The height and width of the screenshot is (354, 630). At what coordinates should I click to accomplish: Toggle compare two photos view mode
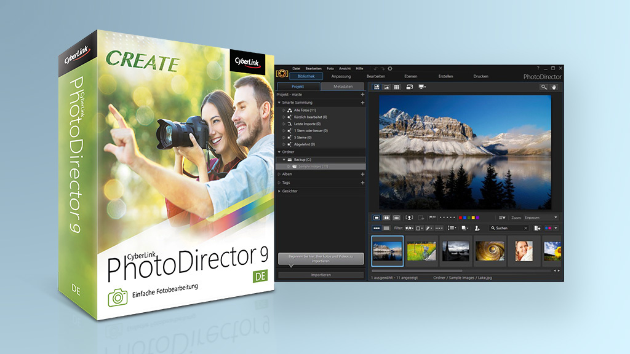(387, 218)
